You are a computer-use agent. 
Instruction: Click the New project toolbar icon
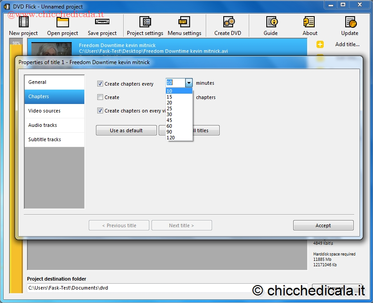point(23,22)
